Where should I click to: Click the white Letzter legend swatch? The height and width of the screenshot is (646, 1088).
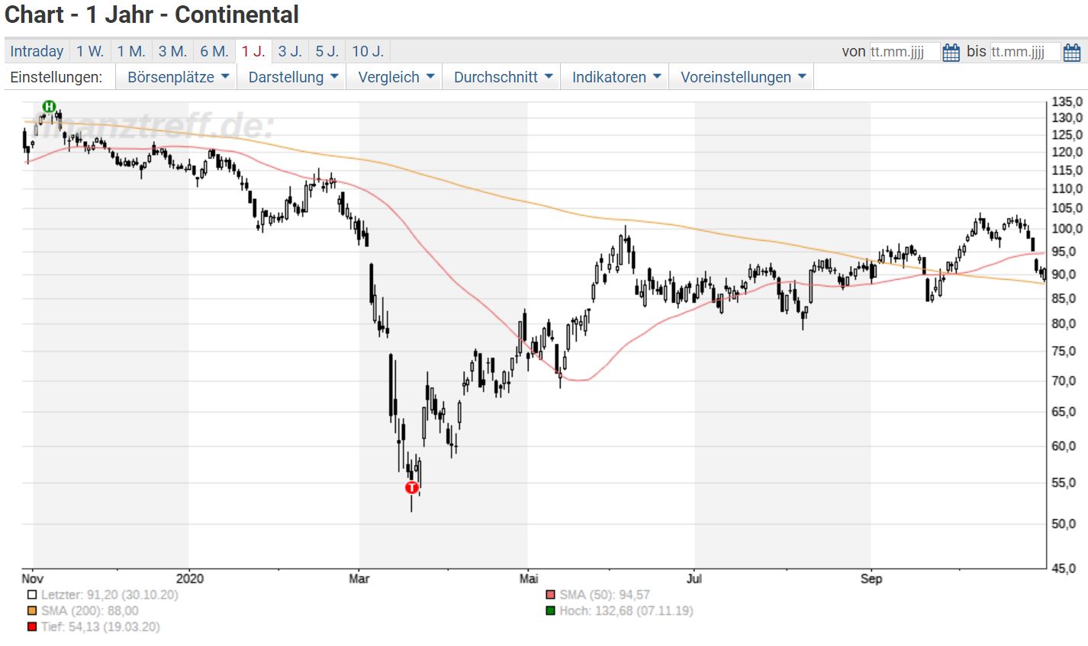click(x=31, y=595)
